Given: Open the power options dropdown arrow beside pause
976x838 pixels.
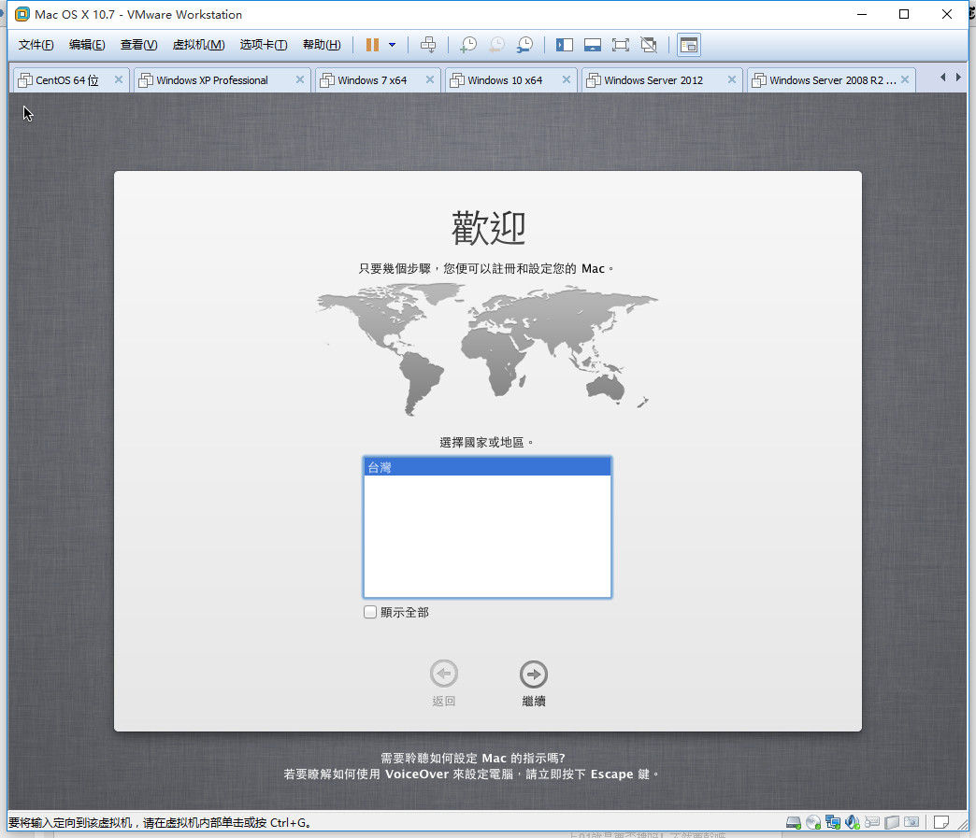Looking at the screenshot, I should coord(392,45).
